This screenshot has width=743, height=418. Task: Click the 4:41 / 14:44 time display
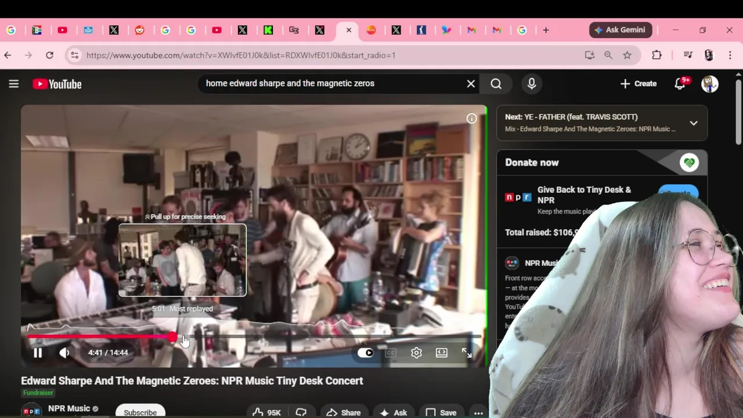click(x=108, y=352)
